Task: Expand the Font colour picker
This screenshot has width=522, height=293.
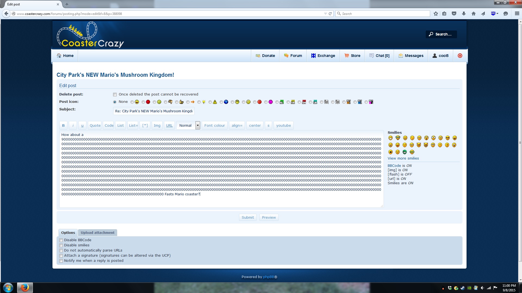Action: click(x=215, y=125)
